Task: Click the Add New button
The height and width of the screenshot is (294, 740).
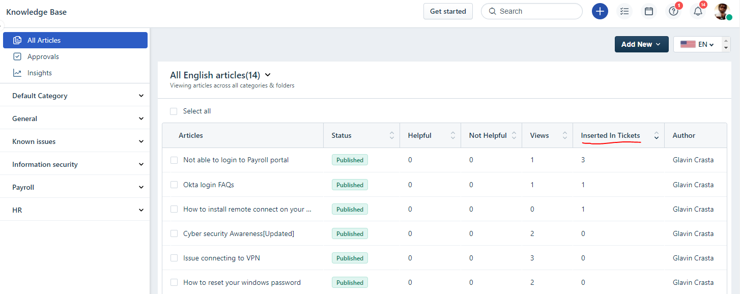Action: 641,44
